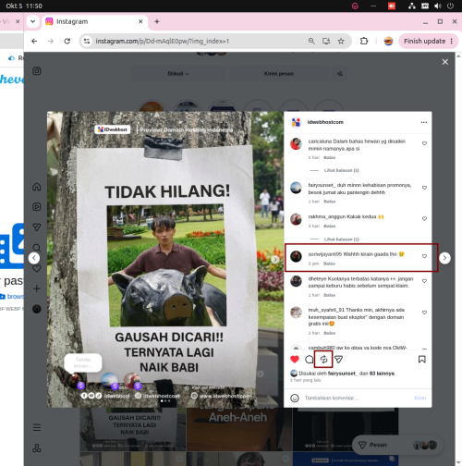The width and height of the screenshot is (462, 466).
Task: Open Reels from the Instagram sidebar
Action: [37, 207]
